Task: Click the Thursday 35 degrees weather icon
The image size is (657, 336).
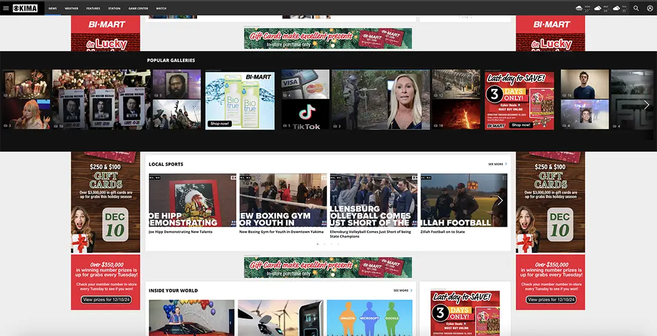Action: click(x=616, y=8)
